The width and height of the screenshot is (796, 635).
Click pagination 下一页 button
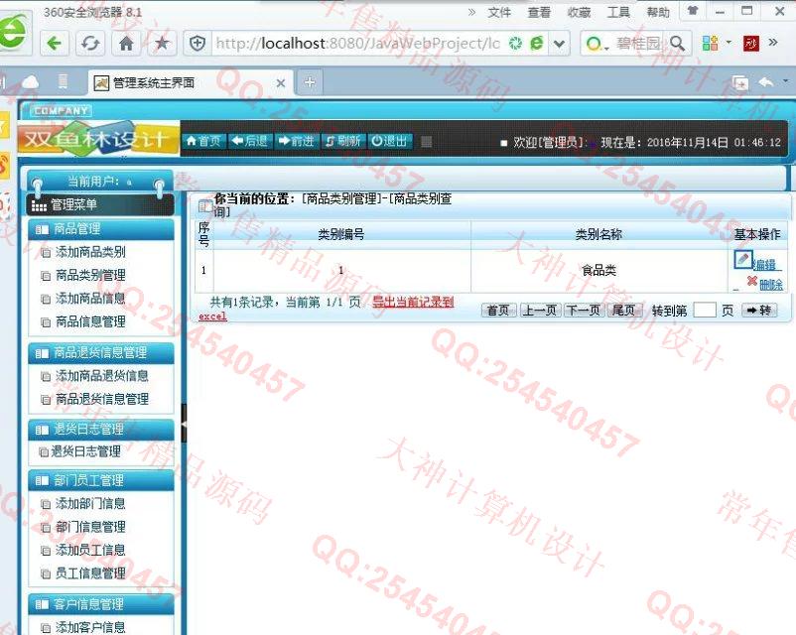click(x=583, y=311)
